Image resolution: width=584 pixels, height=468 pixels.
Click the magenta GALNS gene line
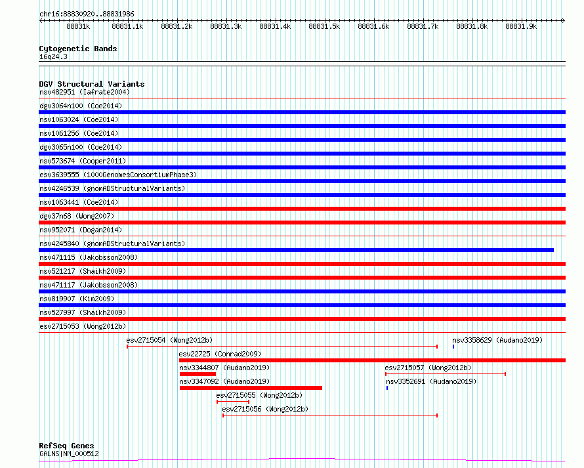tap(302, 460)
